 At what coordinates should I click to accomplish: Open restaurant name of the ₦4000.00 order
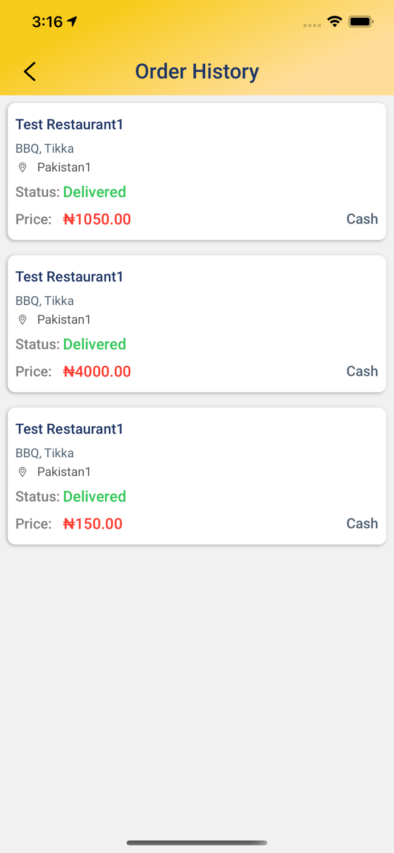point(69,277)
